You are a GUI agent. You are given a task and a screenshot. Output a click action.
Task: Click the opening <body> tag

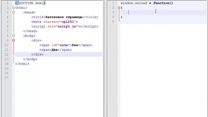[29, 36]
